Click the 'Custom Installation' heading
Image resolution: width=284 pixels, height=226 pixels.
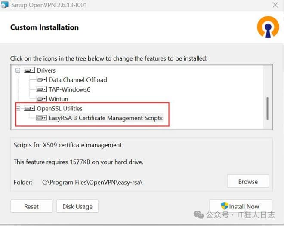point(45,27)
